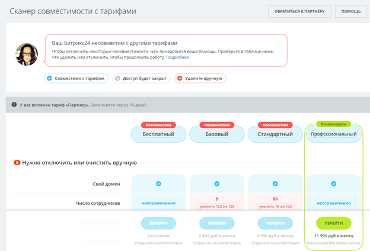Screen dimensions: 370x251
Task: Click Свой домен check icon for Профессиональный
Action: (x=334, y=184)
